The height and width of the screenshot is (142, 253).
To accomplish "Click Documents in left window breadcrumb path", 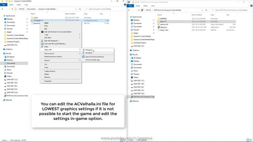I will pos(31,9).
